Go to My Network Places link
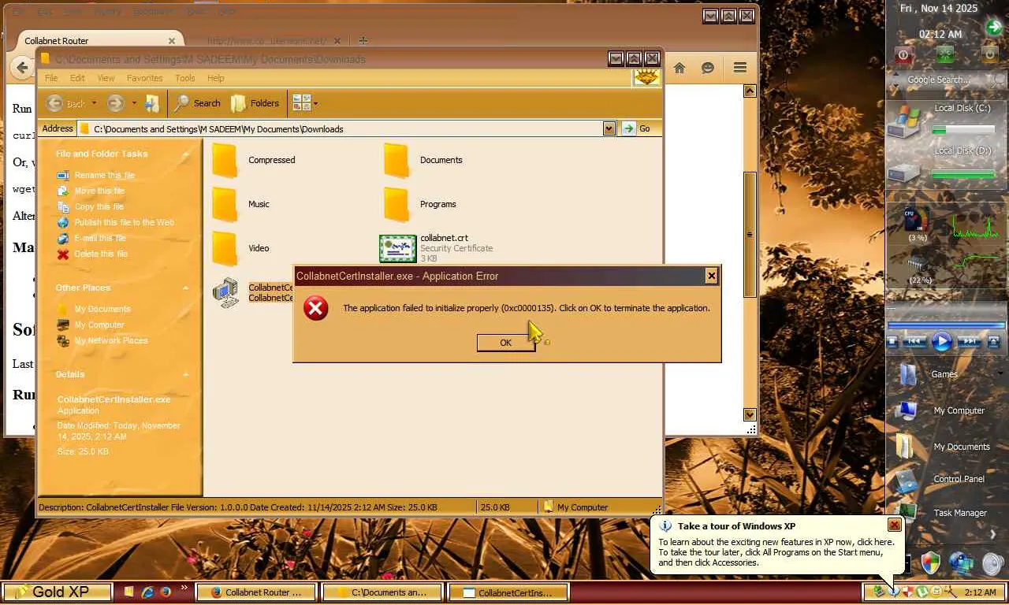 [111, 340]
